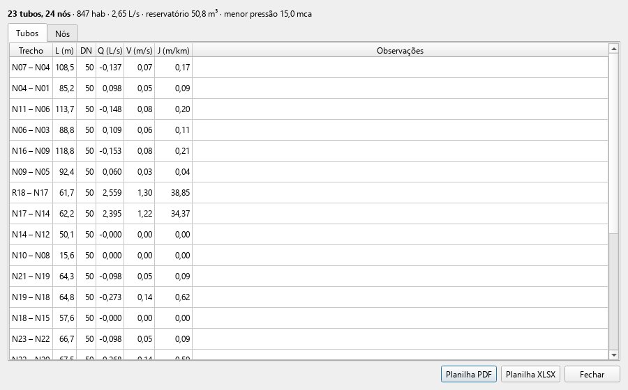Image resolution: width=628 pixels, height=390 pixels.
Task: Click the vertical scrollbar thumb
Action: pyautogui.click(x=613, y=144)
